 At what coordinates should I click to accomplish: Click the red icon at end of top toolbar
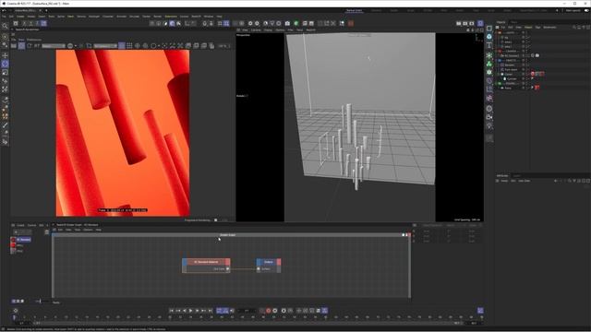351,23
